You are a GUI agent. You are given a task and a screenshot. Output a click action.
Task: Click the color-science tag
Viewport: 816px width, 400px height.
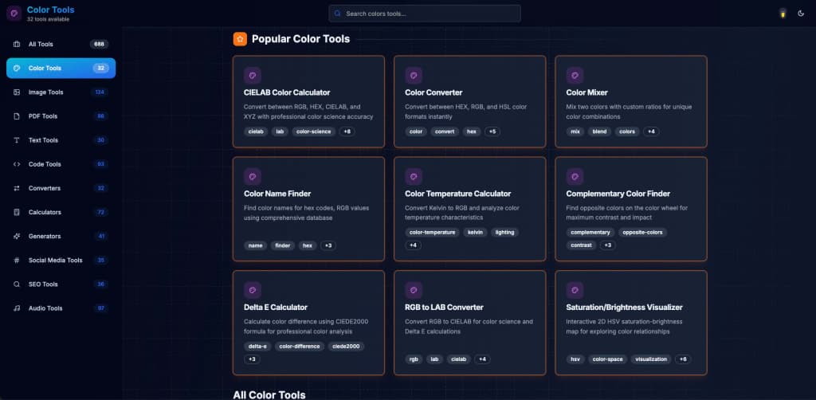pyautogui.click(x=314, y=131)
